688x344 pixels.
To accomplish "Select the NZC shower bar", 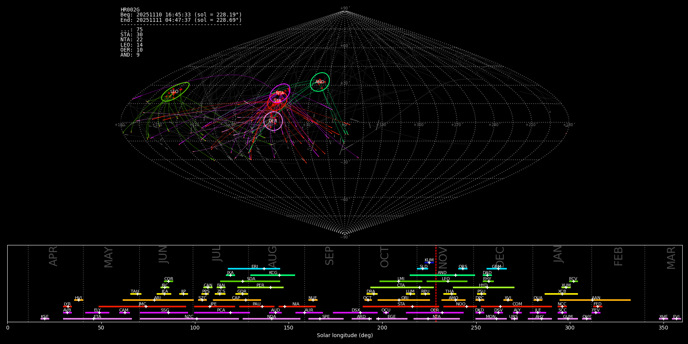I will 214,319.
